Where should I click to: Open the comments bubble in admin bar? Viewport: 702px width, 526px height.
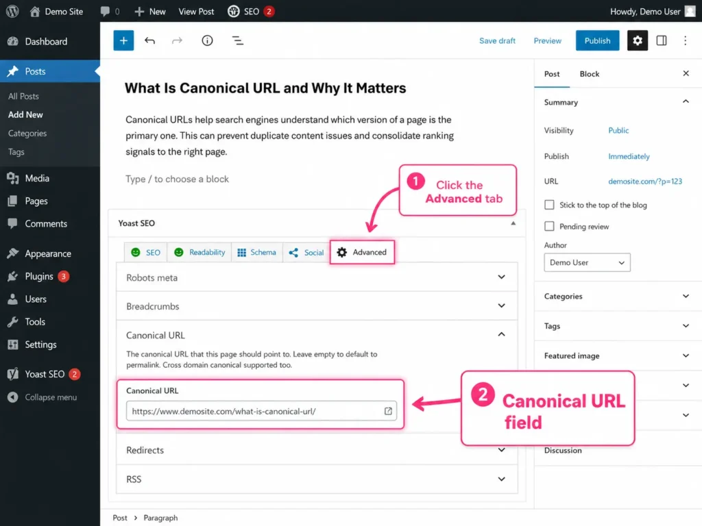pyautogui.click(x=105, y=11)
